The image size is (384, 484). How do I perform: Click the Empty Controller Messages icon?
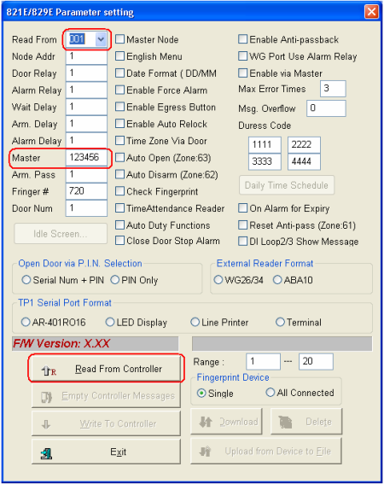click(x=47, y=397)
